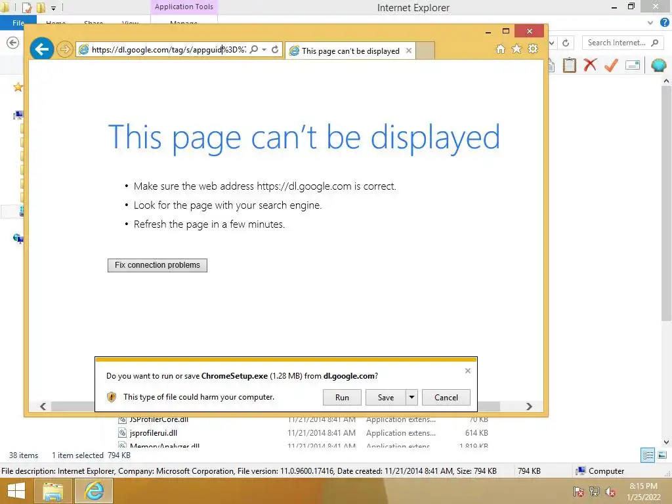
Task: Switch to Internet Explorer on the taskbar
Action: tap(94, 491)
